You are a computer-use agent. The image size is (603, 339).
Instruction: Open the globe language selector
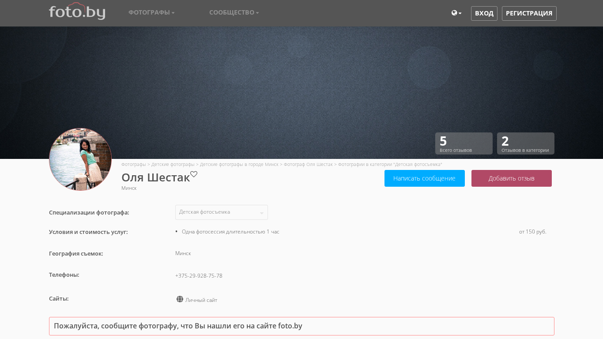point(456,13)
